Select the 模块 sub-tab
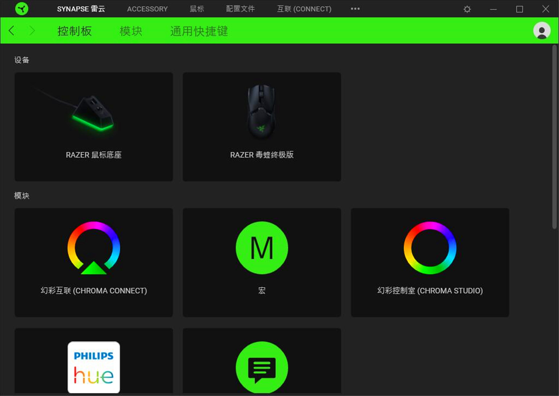This screenshot has height=396, width=559. click(x=131, y=31)
